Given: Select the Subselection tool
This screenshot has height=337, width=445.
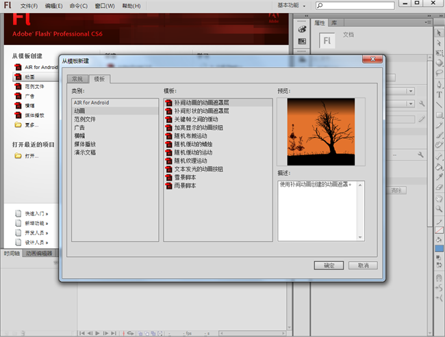Looking at the screenshot, I should coord(439,43).
